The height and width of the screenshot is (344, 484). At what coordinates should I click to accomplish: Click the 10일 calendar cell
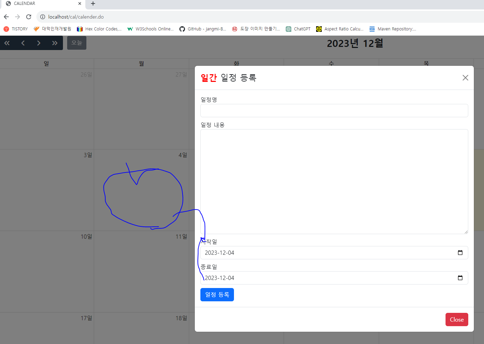[47, 272]
